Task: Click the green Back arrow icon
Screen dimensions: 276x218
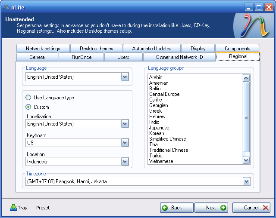Action: pos(165,208)
